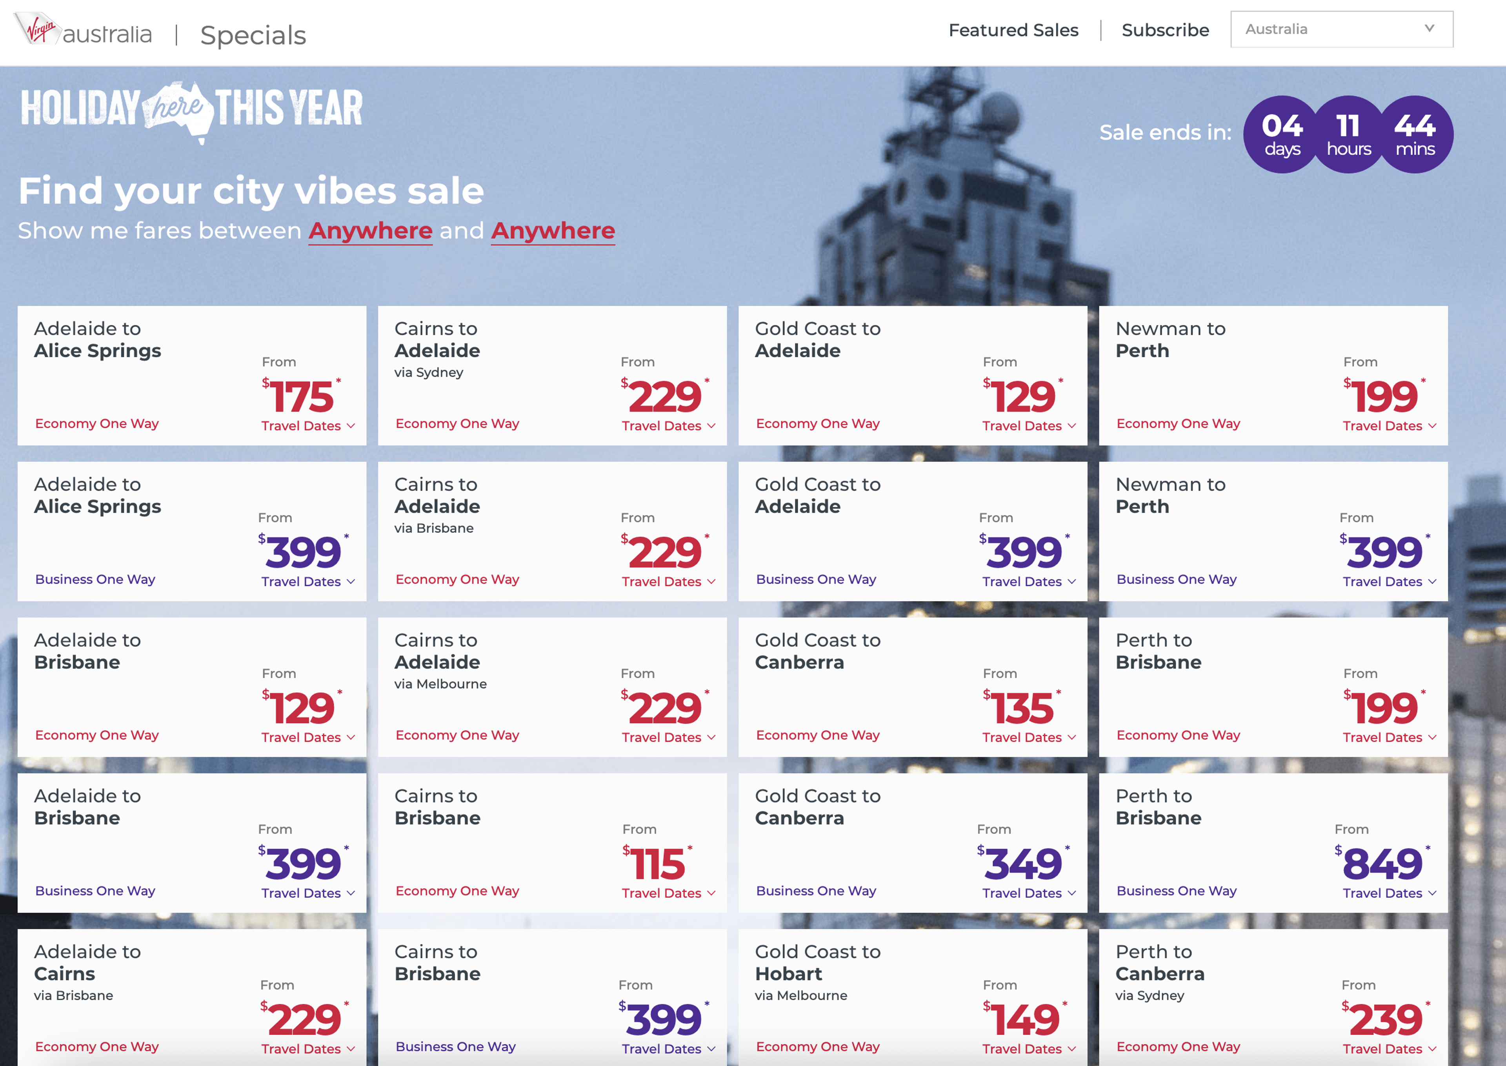This screenshot has height=1066, width=1506.
Task: Open Featured Sales menu item
Action: (1012, 30)
